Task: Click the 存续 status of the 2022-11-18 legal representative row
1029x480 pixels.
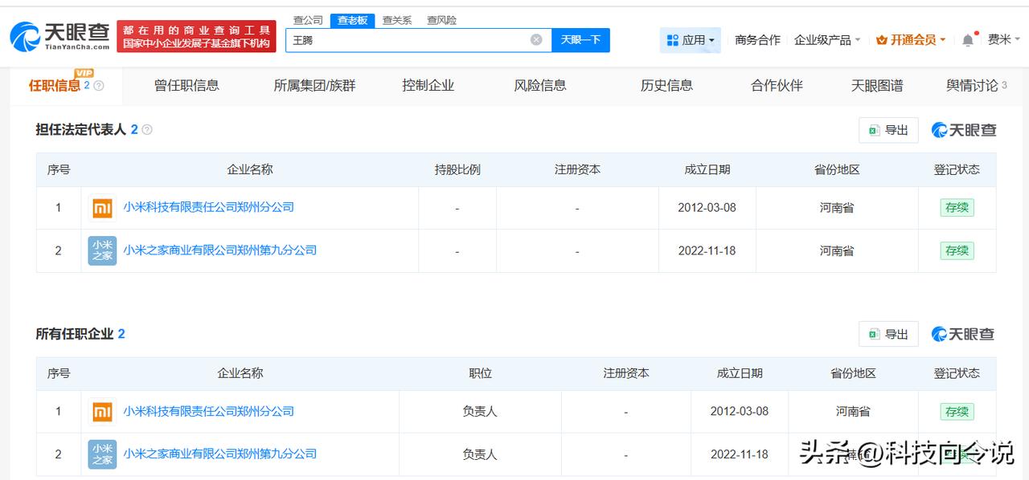Action: pos(957,250)
